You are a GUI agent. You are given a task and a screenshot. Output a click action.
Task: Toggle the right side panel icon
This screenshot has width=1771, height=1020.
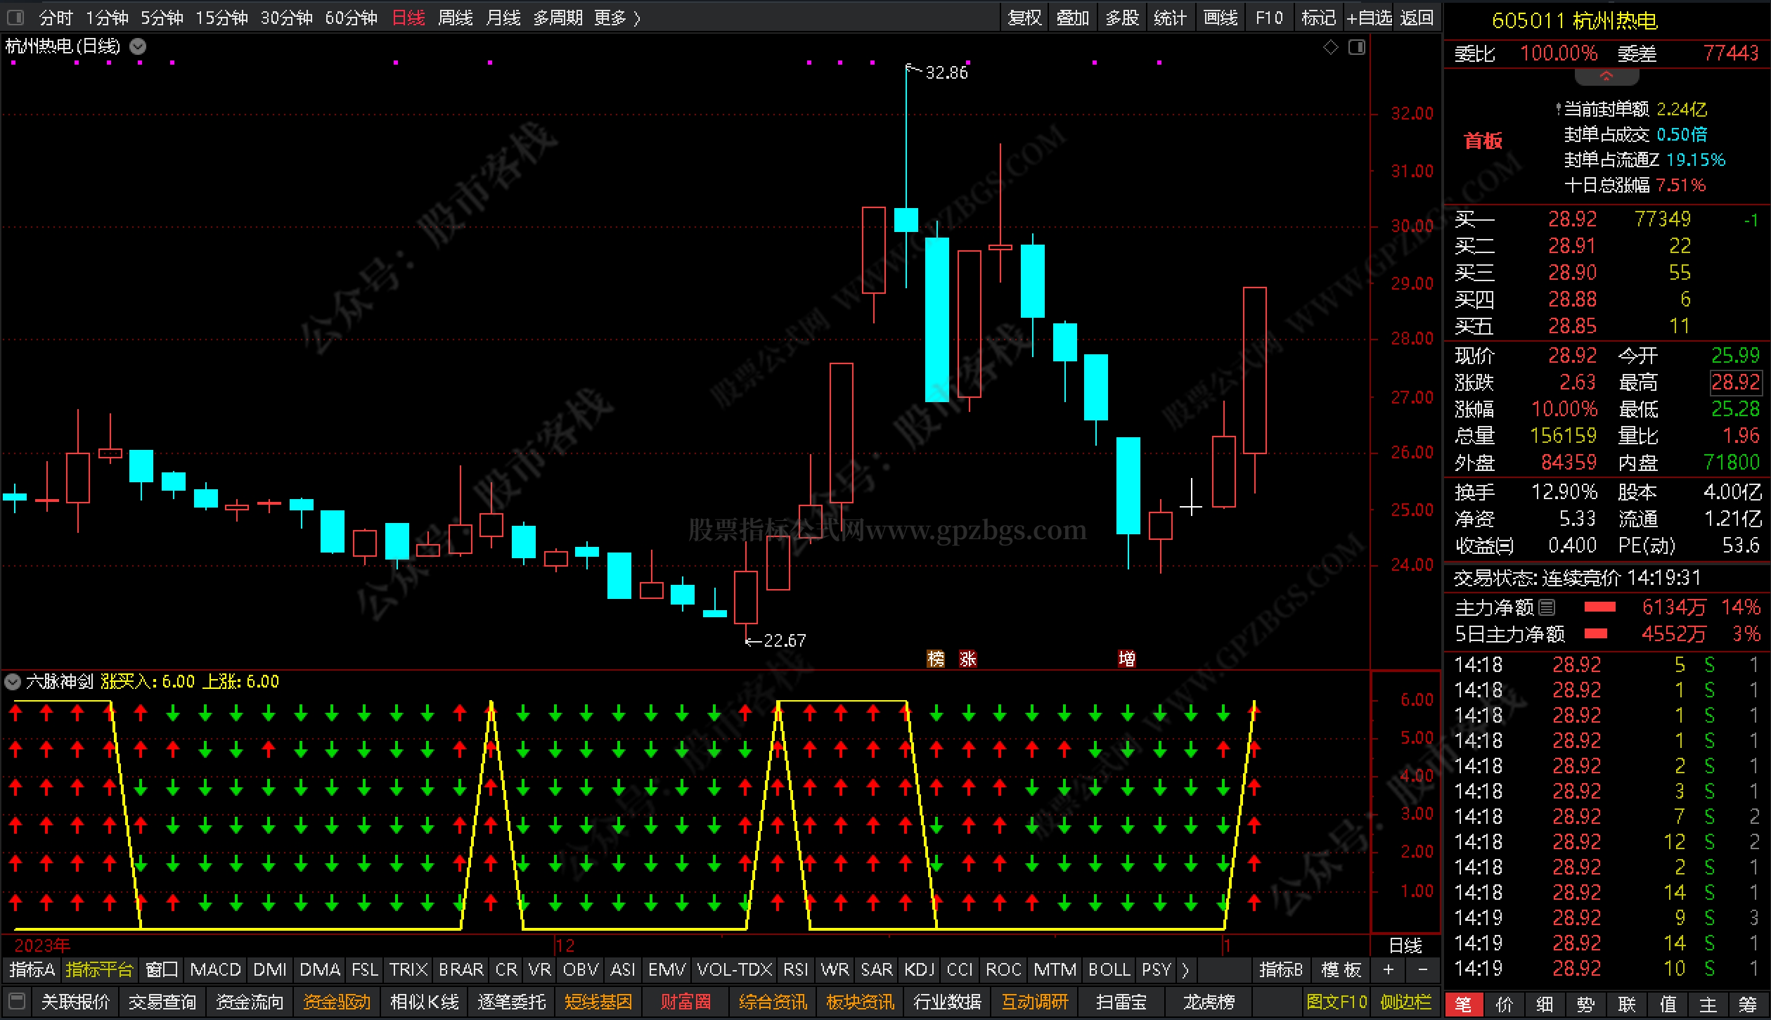[x=1357, y=47]
